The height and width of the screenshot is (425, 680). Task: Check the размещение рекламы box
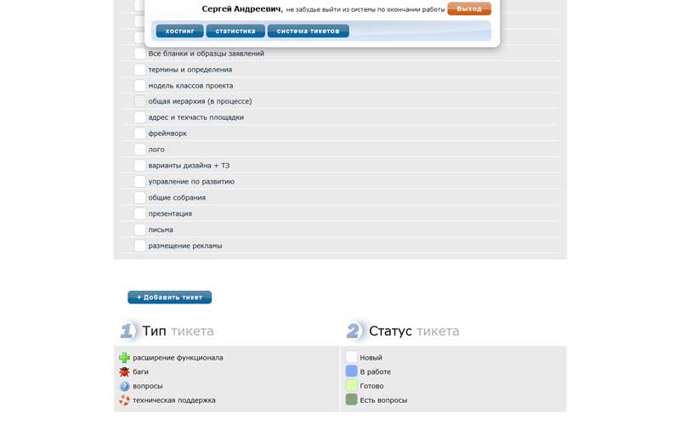[x=139, y=246]
